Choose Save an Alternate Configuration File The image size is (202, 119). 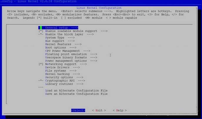coord(76,94)
